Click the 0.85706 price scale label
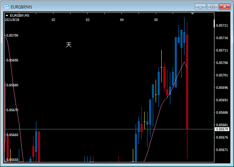 pos(222,63)
